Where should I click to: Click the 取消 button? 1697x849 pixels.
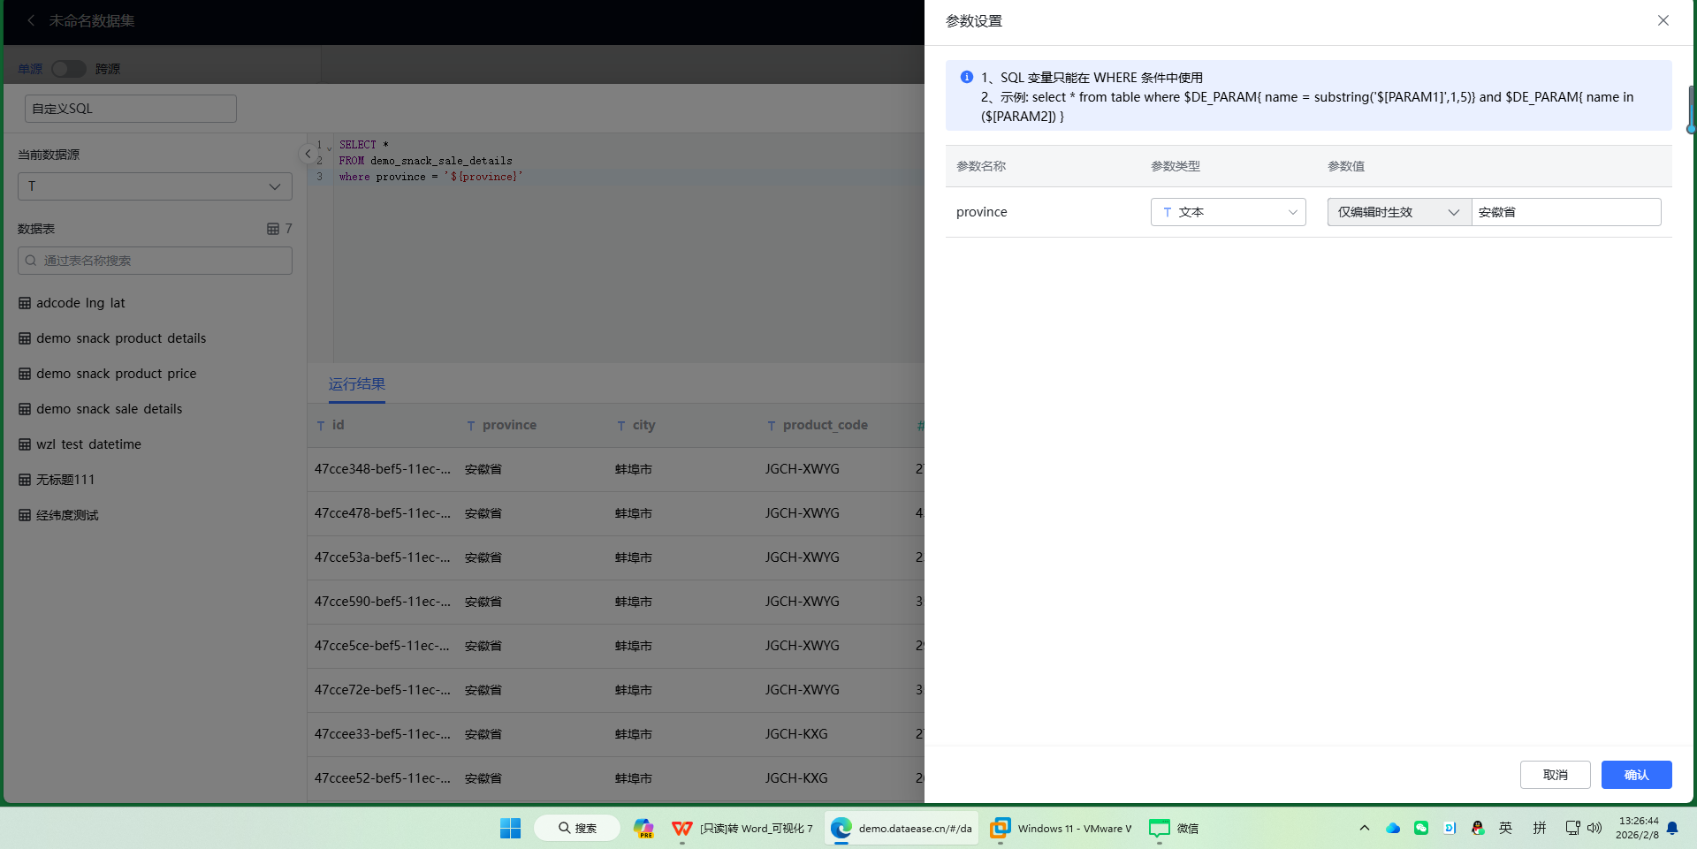click(1555, 775)
